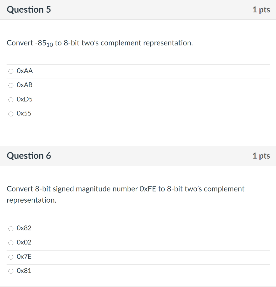Click the 0x82 answer label text
This screenshot has height=287, width=276.
(24, 228)
